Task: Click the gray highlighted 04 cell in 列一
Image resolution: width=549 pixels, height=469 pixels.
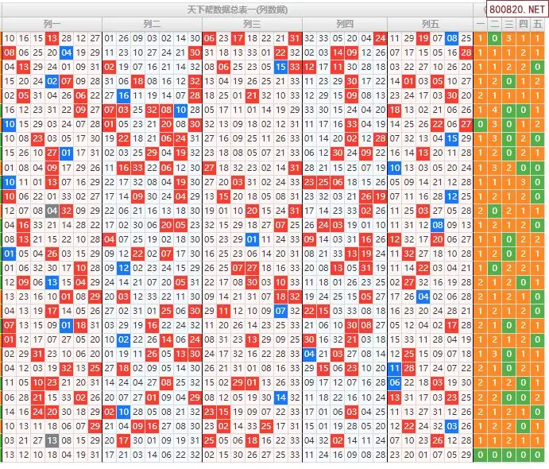Action: point(52,211)
